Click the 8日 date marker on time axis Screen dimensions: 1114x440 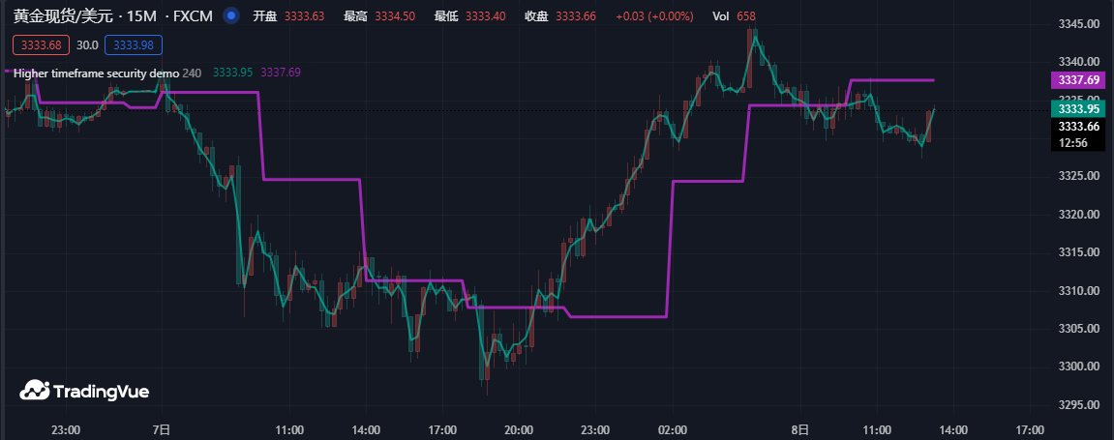tap(799, 429)
